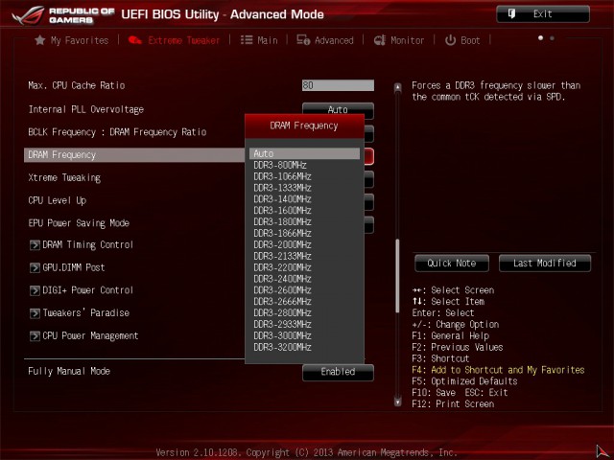Select the Xtreme Tweaking setting

(x=64, y=178)
